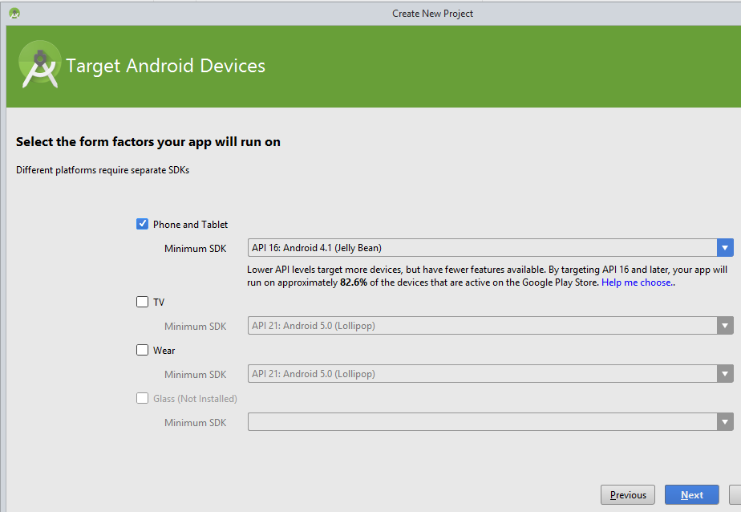Enable the Wear form factor checkbox
Screen dimensions: 741x512
click(143, 350)
